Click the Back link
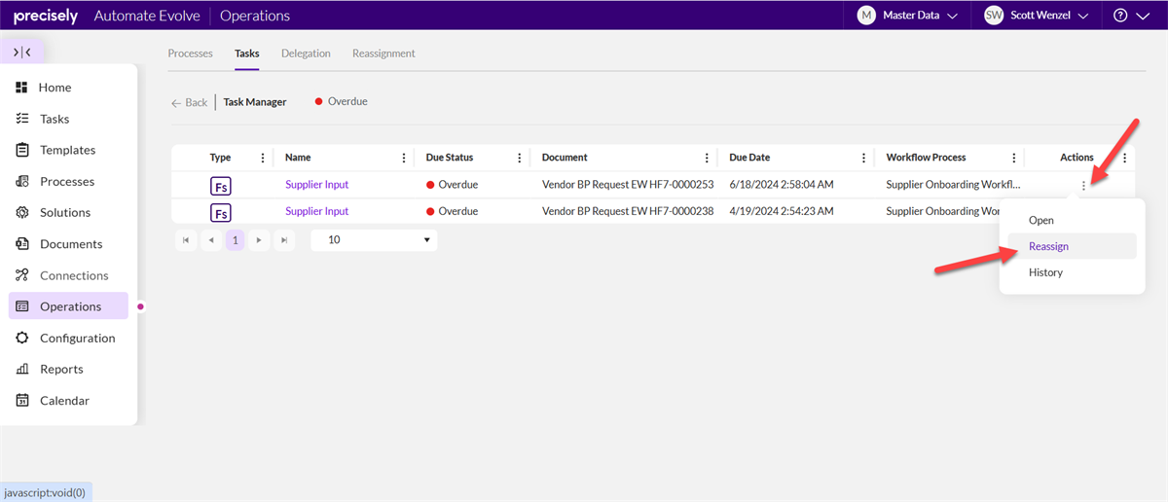The image size is (1168, 502). (x=190, y=102)
